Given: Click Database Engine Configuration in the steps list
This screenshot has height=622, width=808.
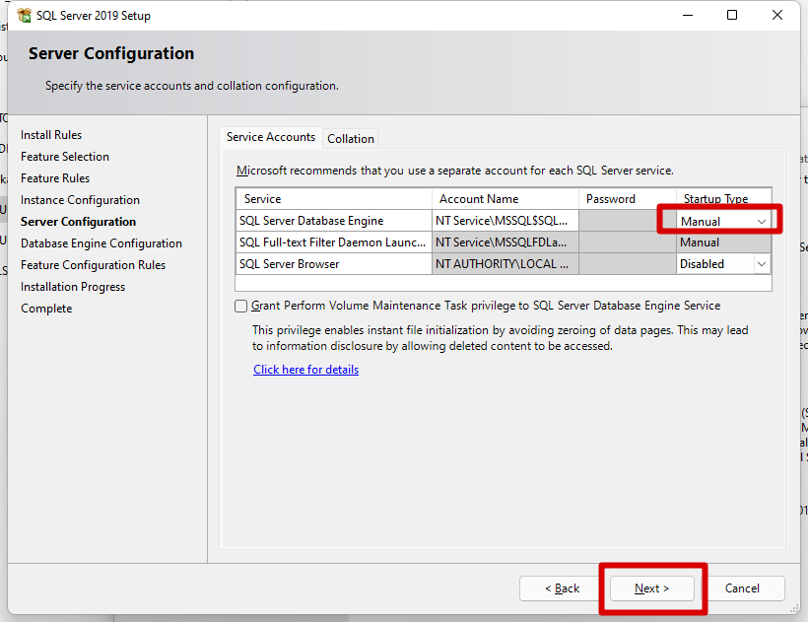Looking at the screenshot, I should click(101, 243).
